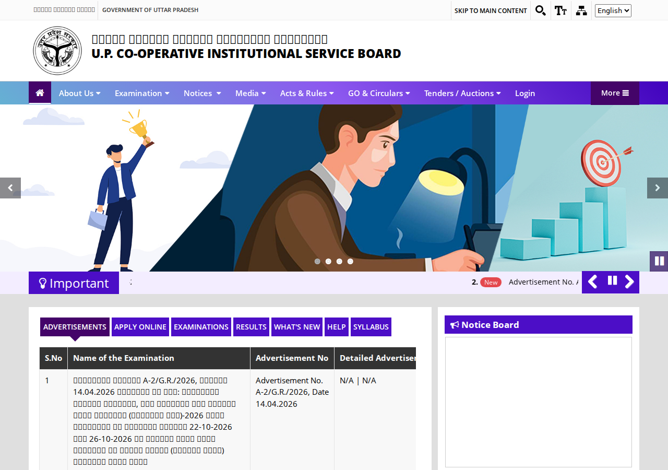Image resolution: width=668 pixels, height=470 pixels.
Task: Switch to the Apply Online tab
Action: click(x=140, y=327)
